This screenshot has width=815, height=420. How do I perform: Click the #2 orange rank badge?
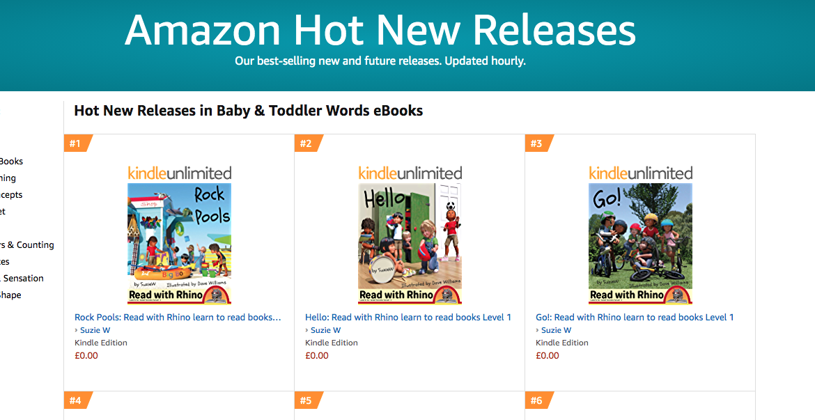point(308,143)
